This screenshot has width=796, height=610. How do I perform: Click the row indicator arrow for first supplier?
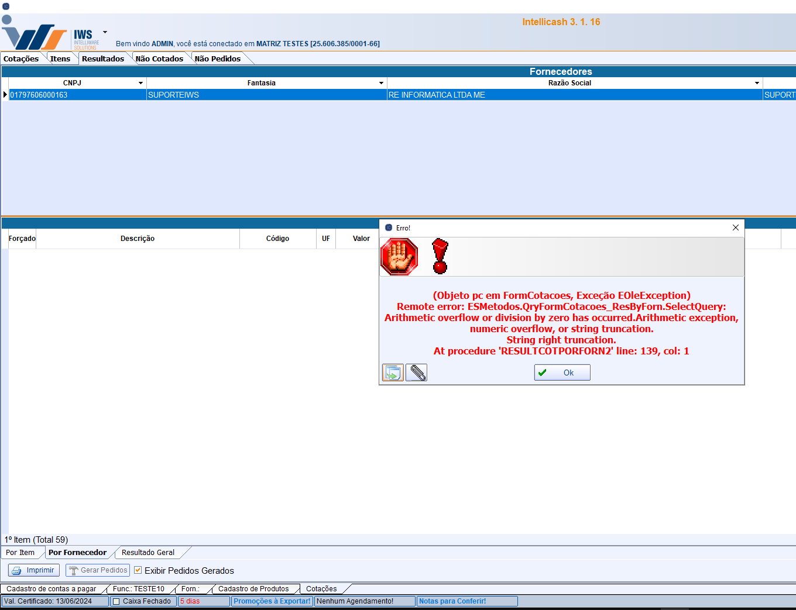click(x=5, y=95)
